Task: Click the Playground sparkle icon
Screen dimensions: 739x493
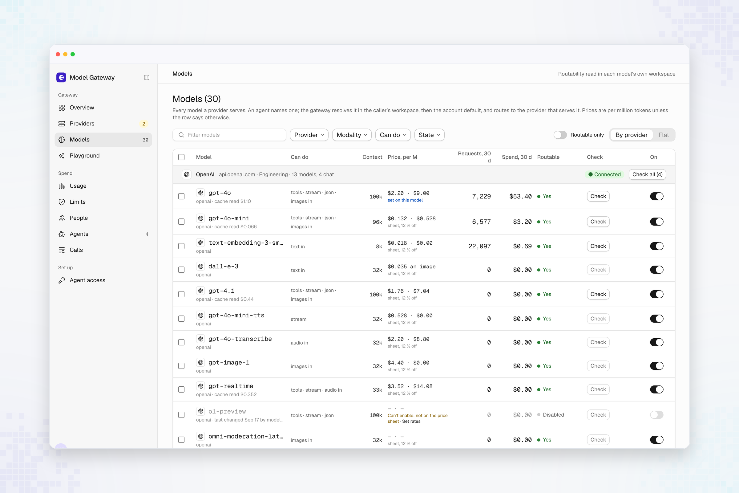Action: click(62, 156)
